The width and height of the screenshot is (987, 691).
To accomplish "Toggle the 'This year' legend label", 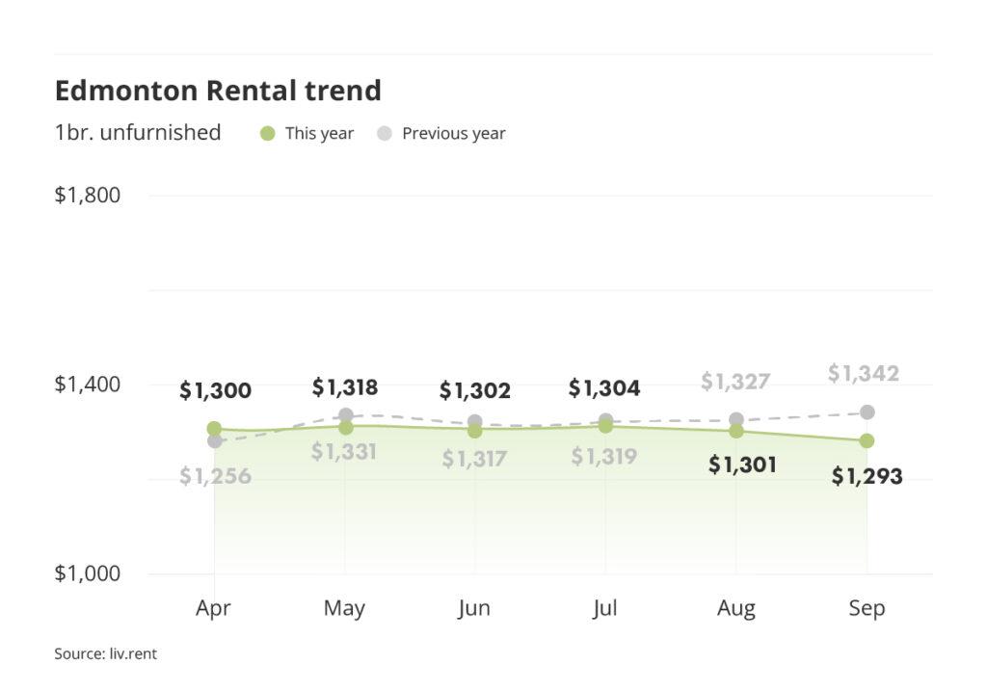I will [x=319, y=134].
